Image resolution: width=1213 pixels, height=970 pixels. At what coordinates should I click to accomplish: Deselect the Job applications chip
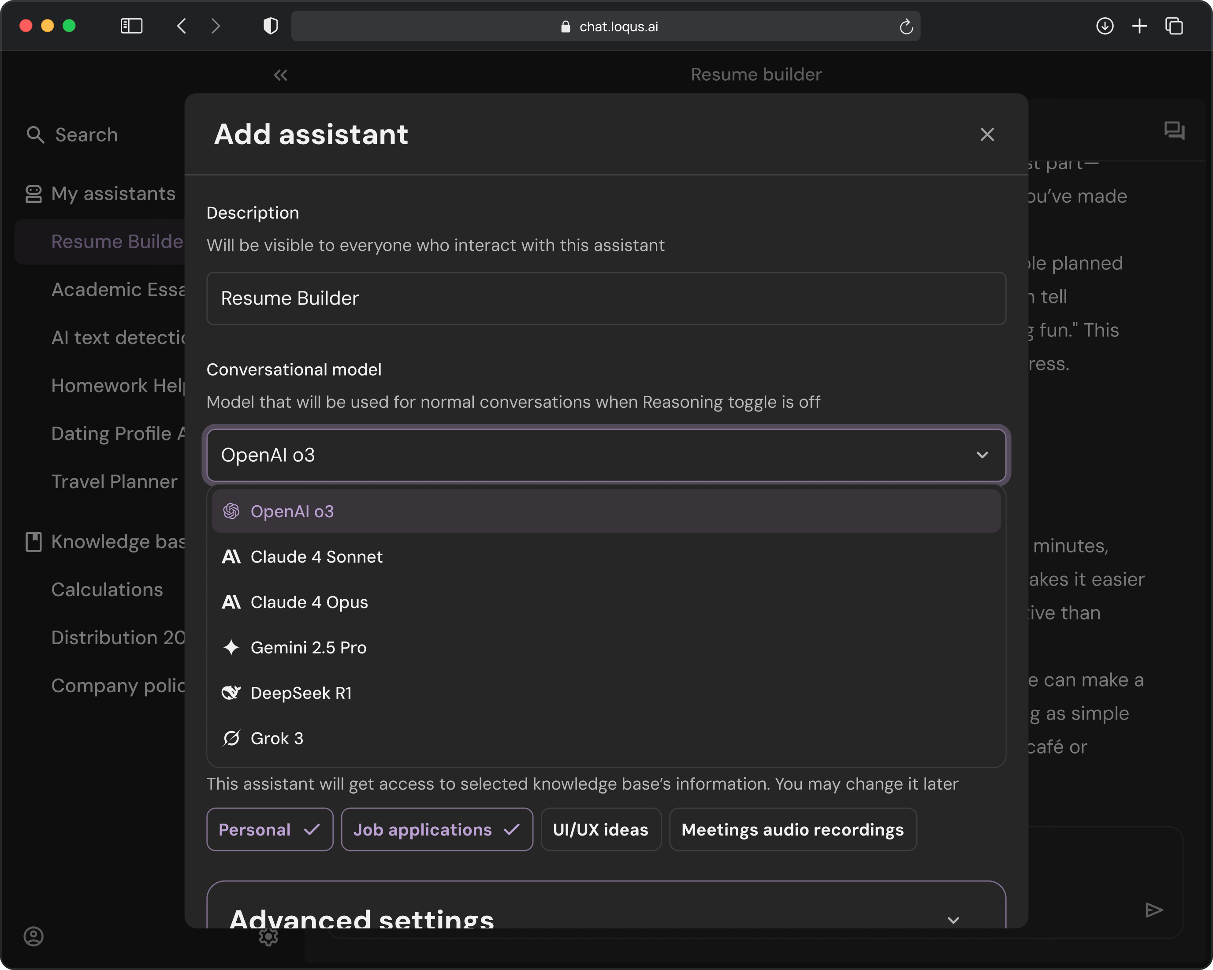point(437,829)
